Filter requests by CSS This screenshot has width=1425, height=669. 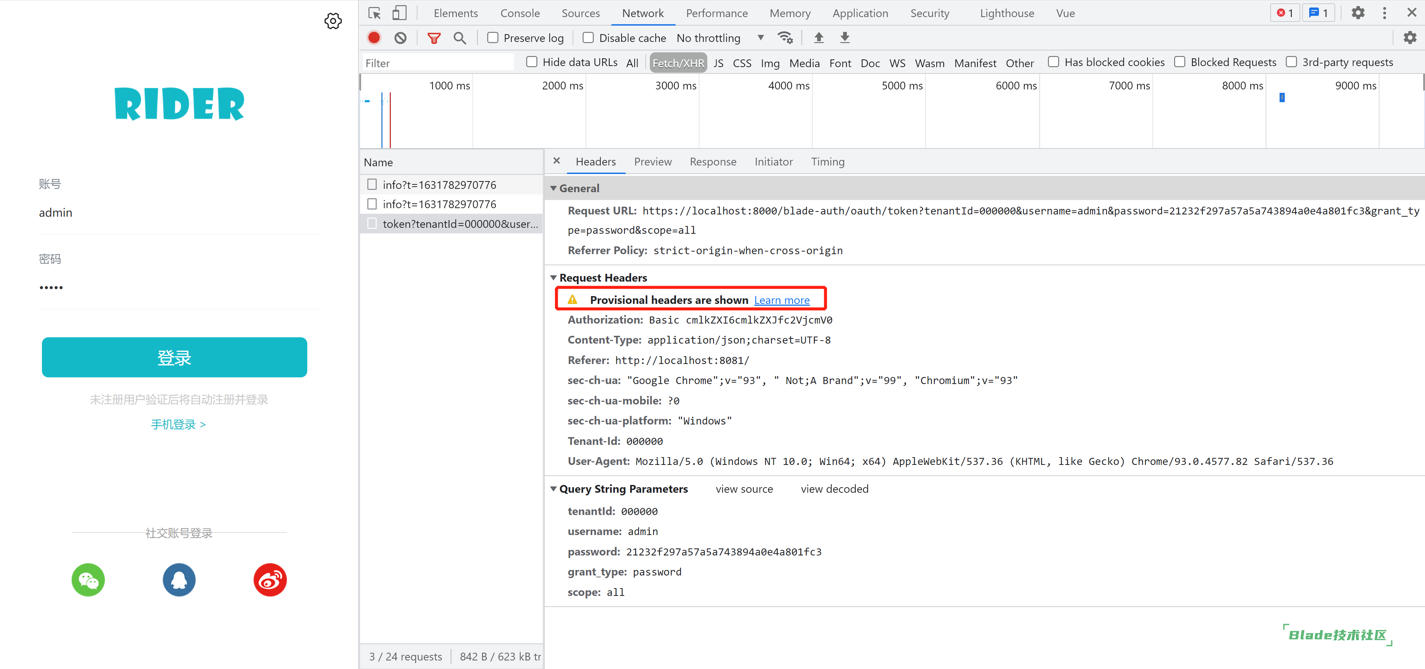pos(742,63)
